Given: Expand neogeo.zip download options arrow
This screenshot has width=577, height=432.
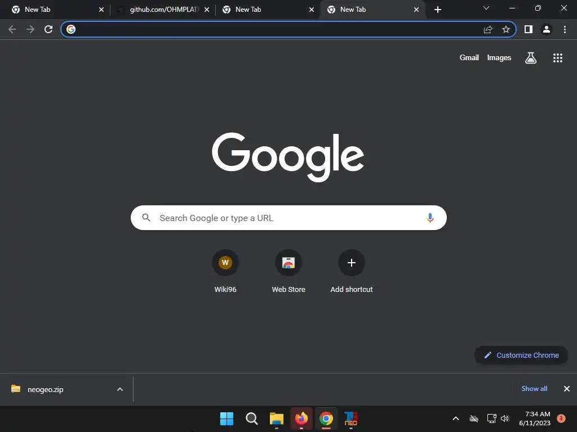Looking at the screenshot, I should (x=120, y=389).
